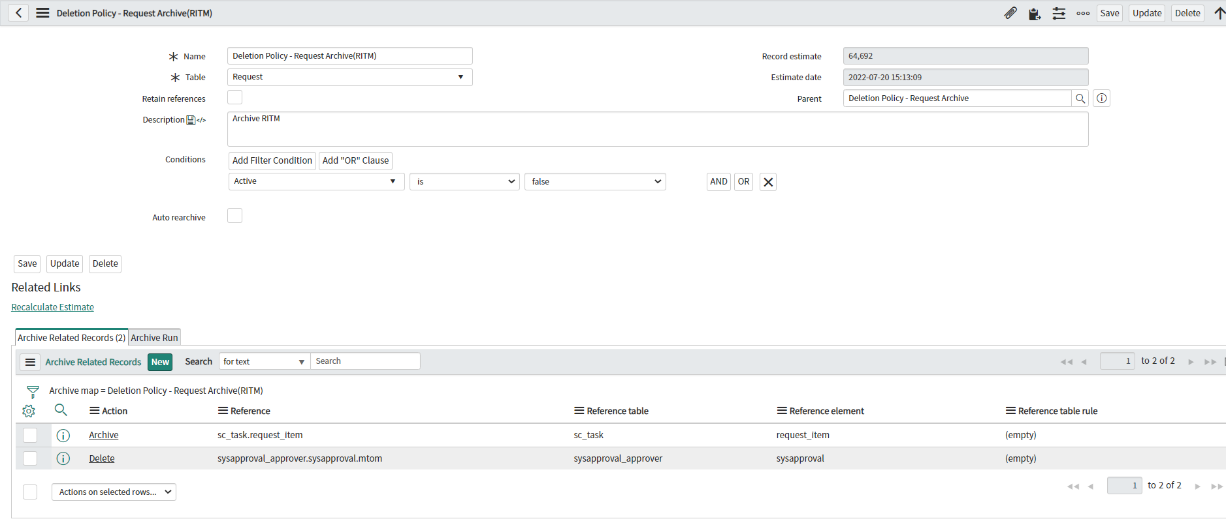This screenshot has height=521, width=1226.
Task: Open Action column options menu icon
Action: (x=94, y=411)
